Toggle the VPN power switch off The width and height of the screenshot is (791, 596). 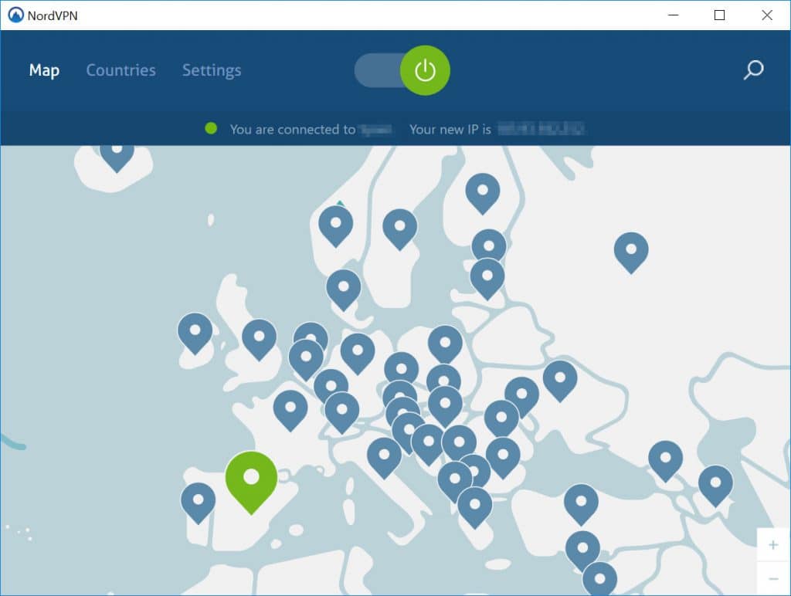(424, 71)
